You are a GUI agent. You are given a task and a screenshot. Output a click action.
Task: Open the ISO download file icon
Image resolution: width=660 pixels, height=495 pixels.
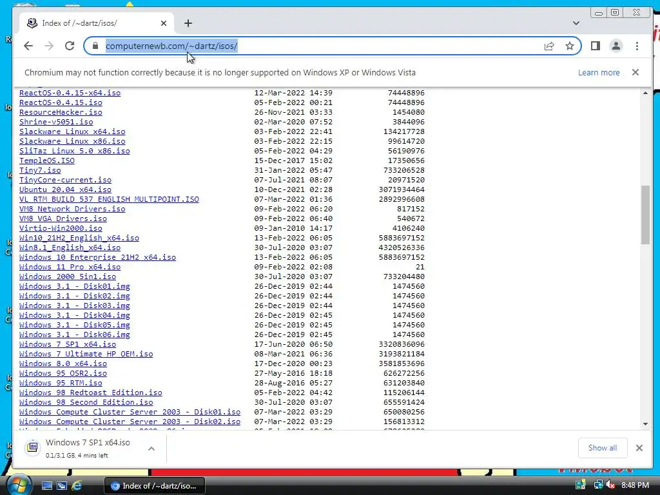[33, 447]
